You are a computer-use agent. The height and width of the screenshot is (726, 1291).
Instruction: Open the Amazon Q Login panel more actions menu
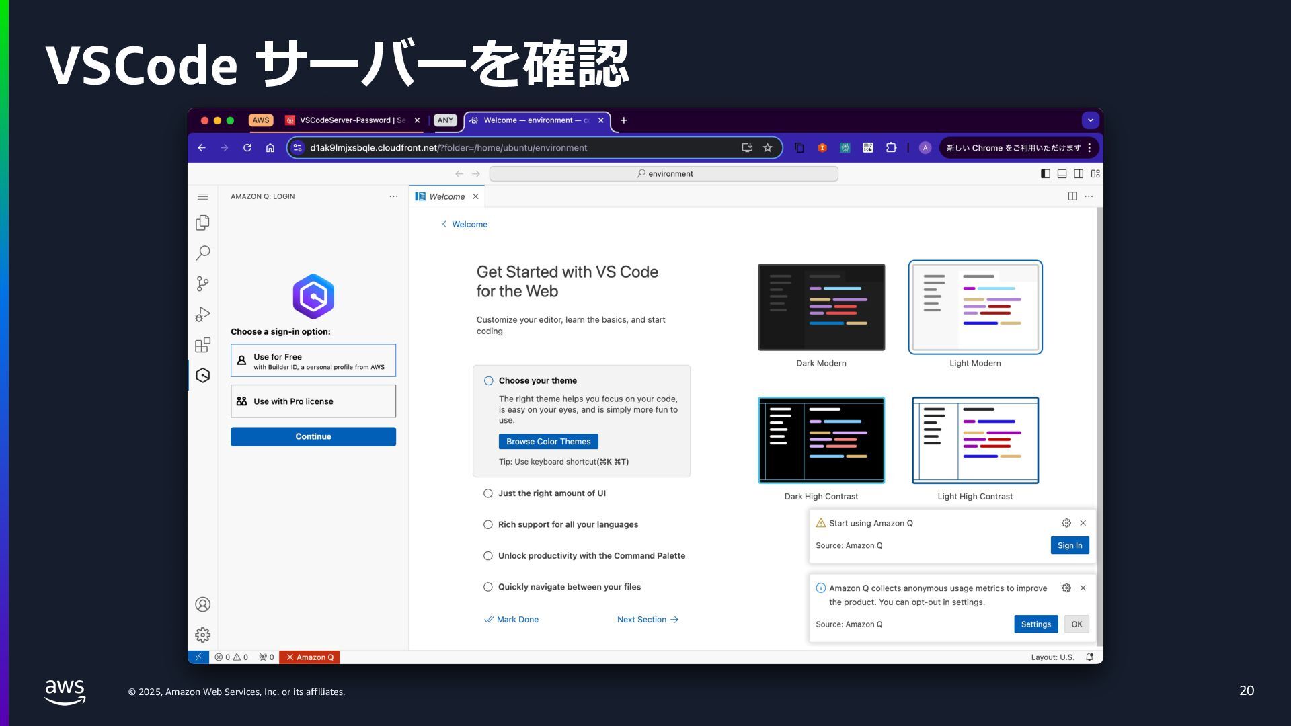(393, 196)
